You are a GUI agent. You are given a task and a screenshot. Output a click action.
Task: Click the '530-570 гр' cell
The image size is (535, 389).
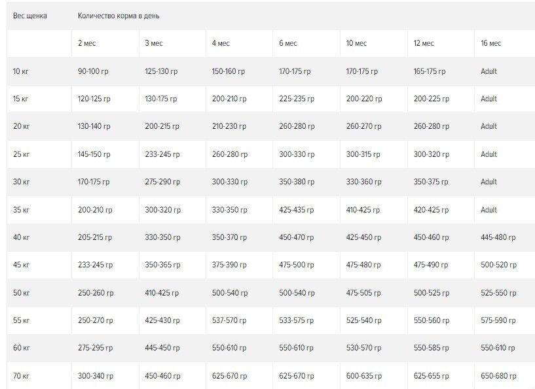[363, 348]
